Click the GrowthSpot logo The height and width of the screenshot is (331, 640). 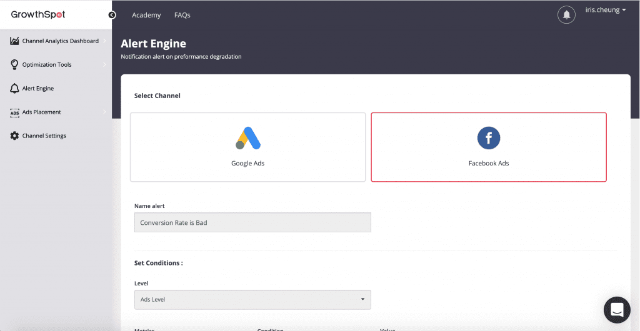point(38,14)
